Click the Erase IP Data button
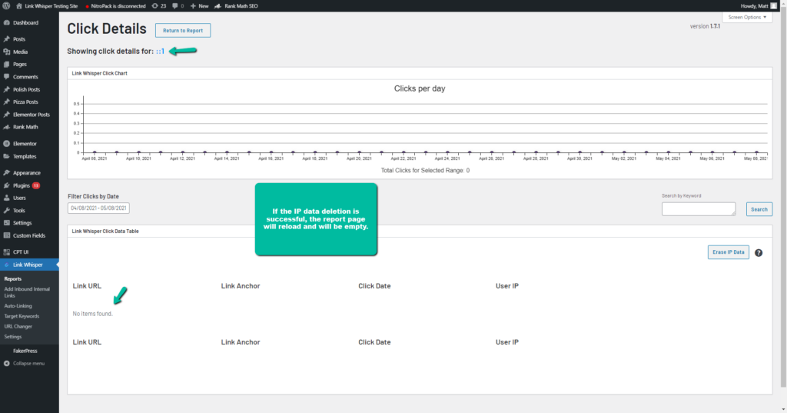 [729, 252]
